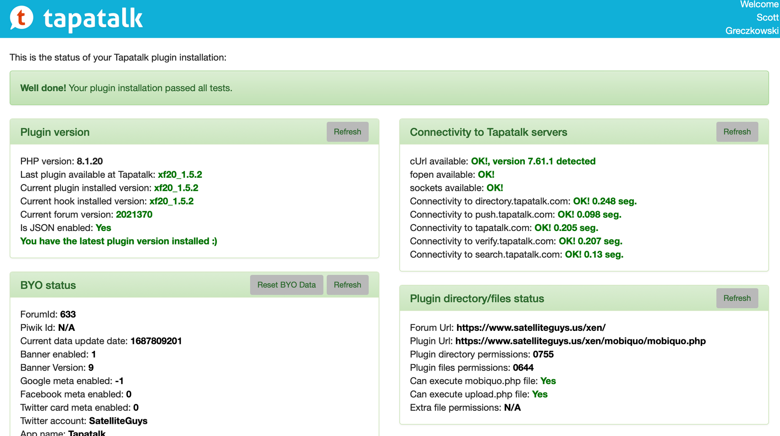Click the verify.tapatalk.com connectivity result

pos(591,241)
